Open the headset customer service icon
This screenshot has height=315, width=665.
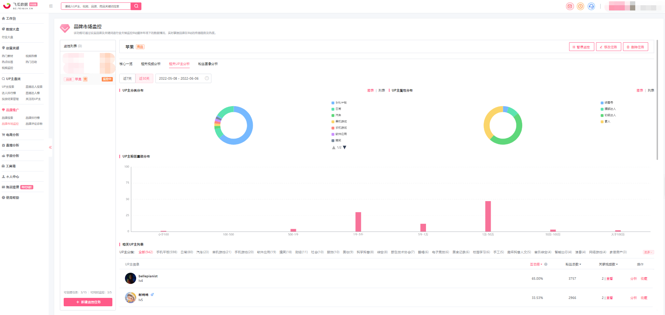coord(591,6)
